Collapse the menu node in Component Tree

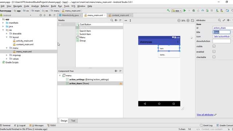coord(60,75)
